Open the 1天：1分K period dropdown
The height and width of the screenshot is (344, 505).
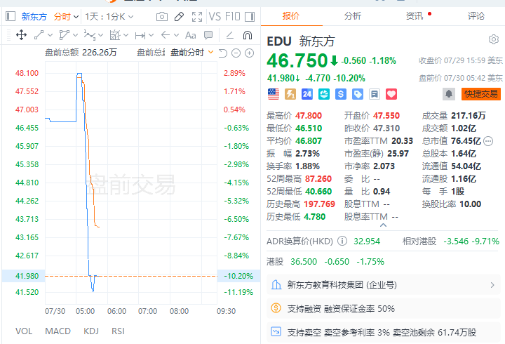109,16
